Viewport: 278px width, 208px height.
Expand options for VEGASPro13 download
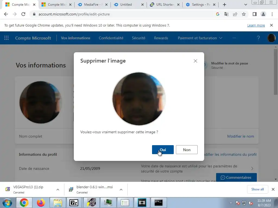point(58,190)
